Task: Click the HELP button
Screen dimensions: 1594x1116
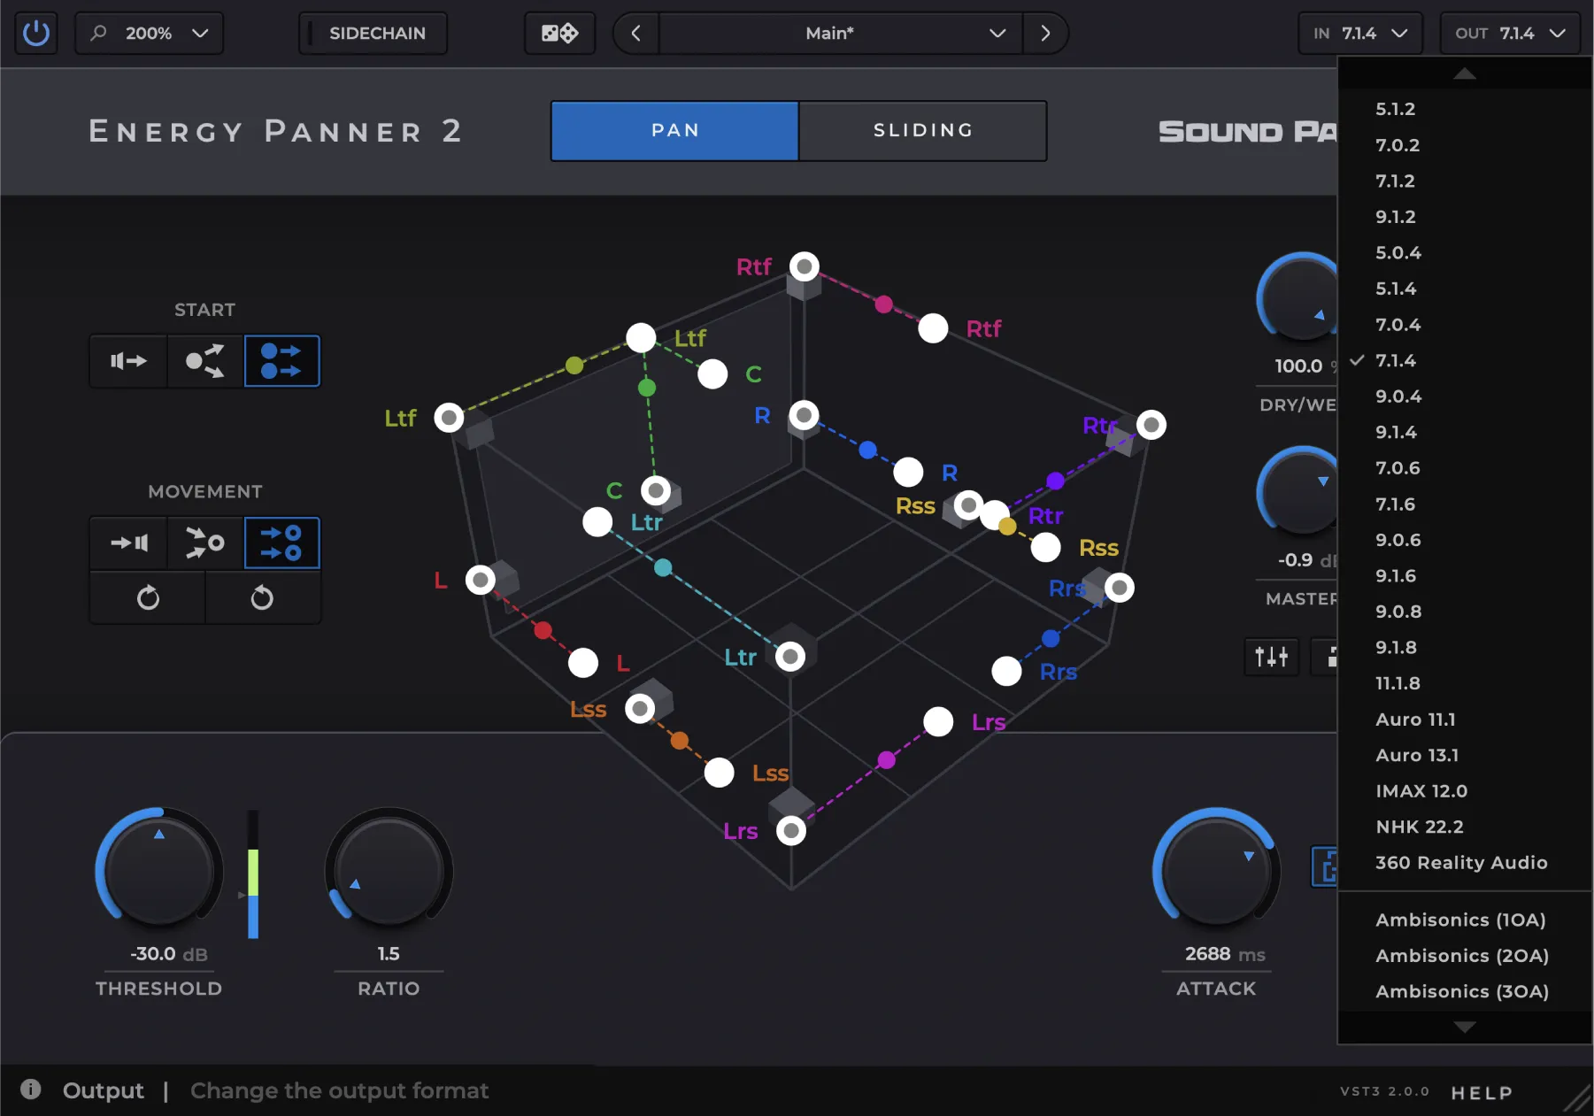Action: 1482,1093
